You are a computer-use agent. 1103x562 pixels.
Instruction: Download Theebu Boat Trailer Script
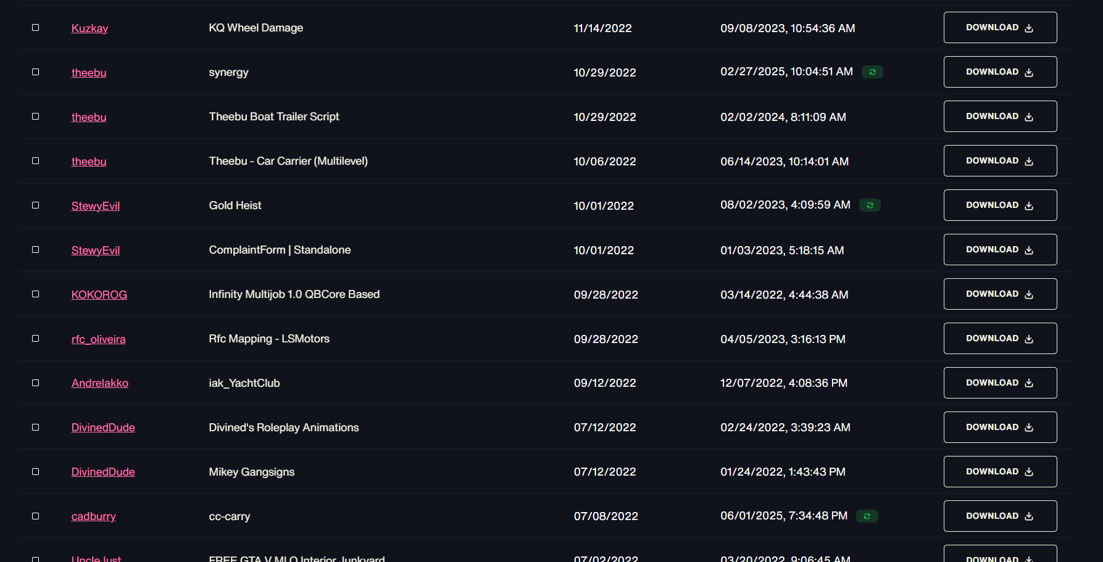(1000, 117)
